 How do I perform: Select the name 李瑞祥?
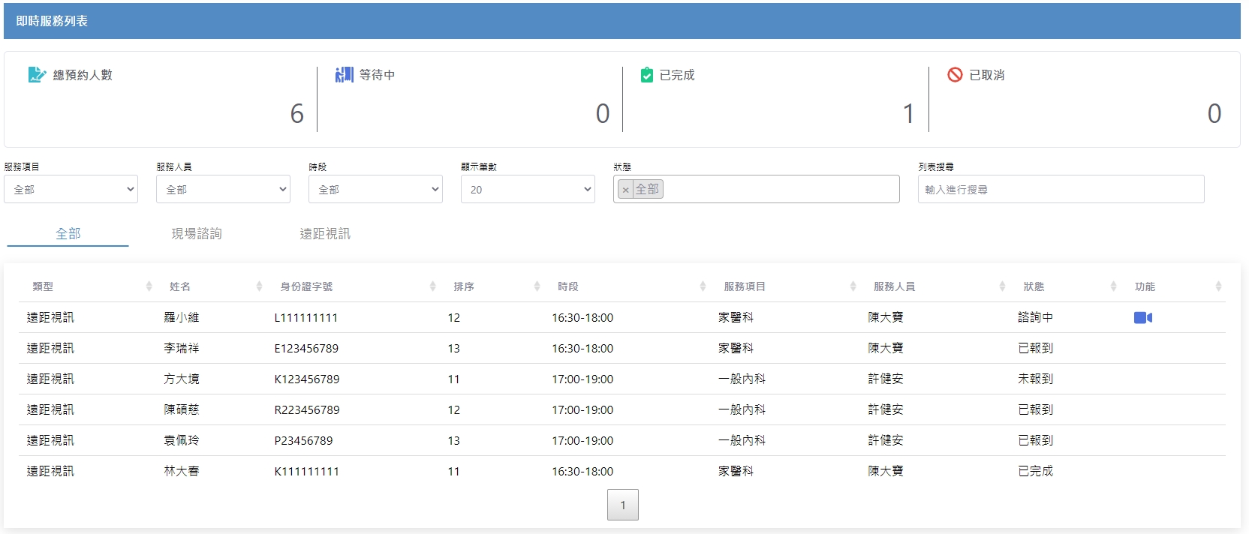click(182, 349)
